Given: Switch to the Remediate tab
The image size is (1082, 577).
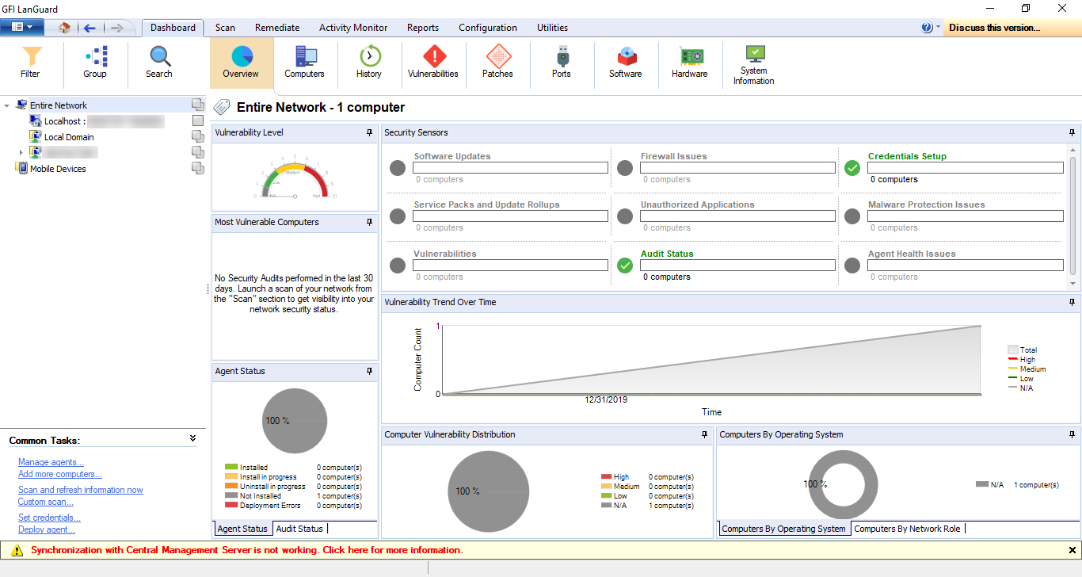Looking at the screenshot, I should point(277,28).
